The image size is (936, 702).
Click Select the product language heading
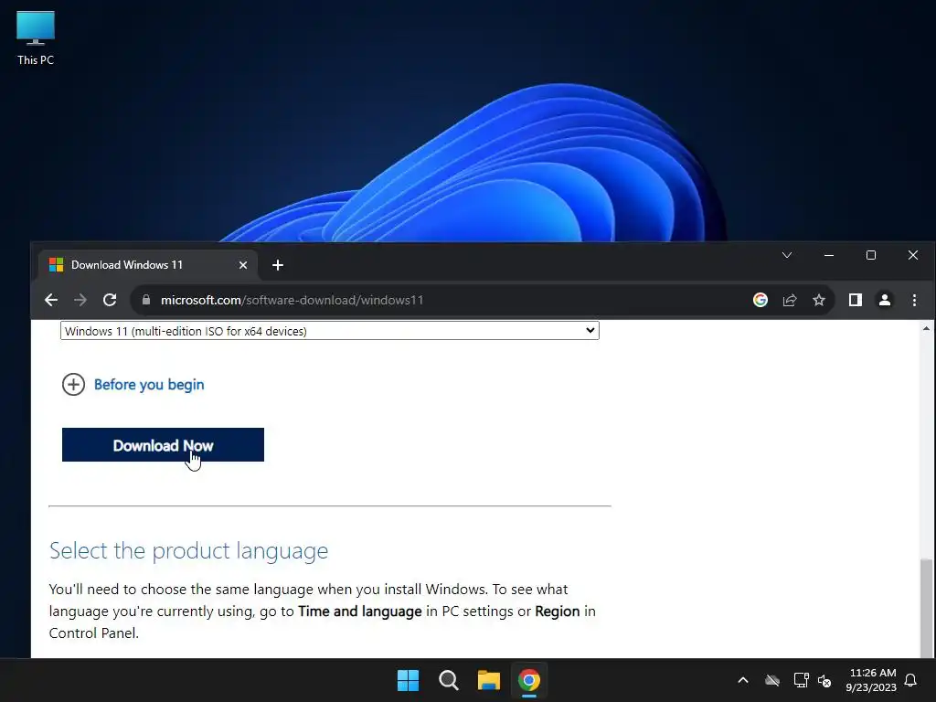[188, 550]
